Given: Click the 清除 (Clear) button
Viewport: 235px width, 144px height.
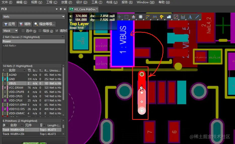Looking at the screenshot, I should [25, 24].
